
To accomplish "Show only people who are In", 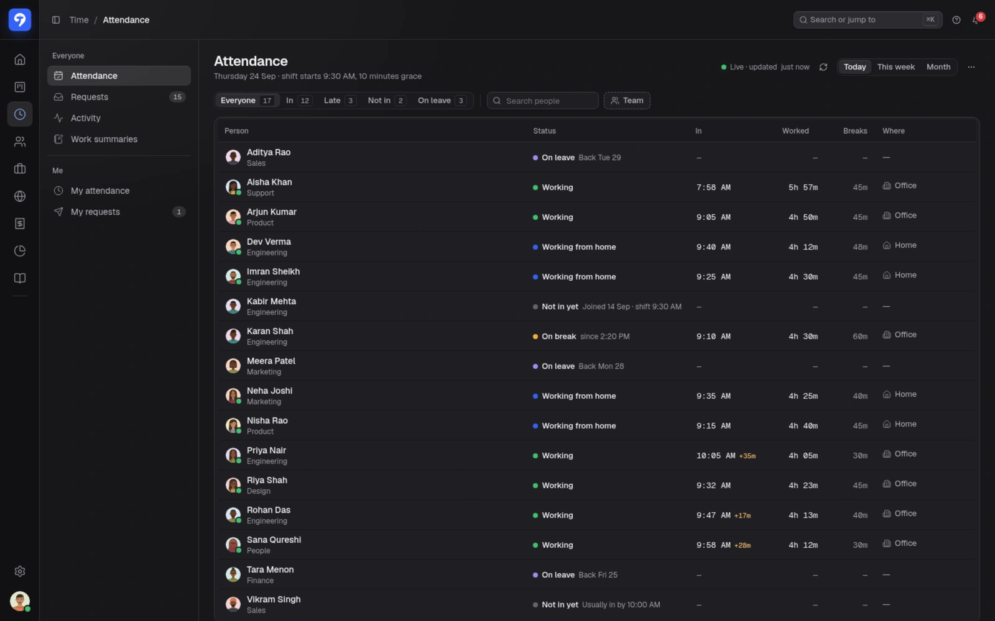I will 298,101.
